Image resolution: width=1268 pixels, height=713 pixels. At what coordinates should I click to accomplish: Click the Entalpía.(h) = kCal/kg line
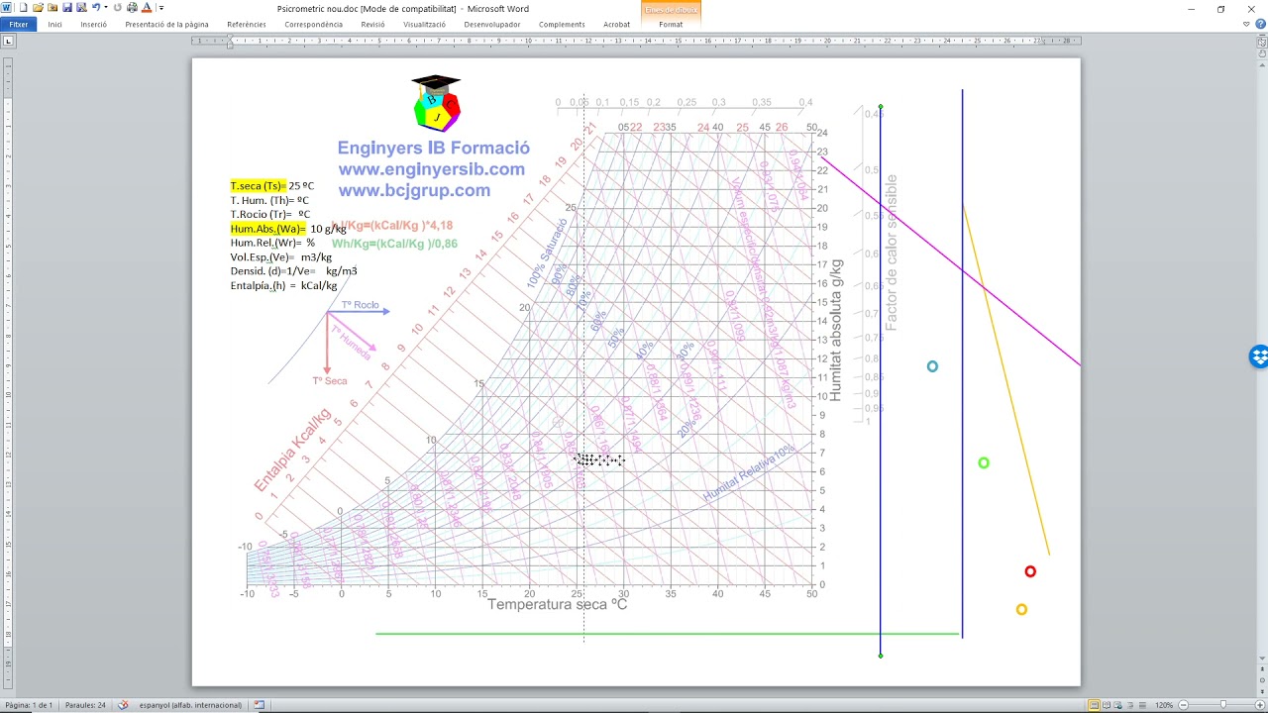click(x=283, y=285)
